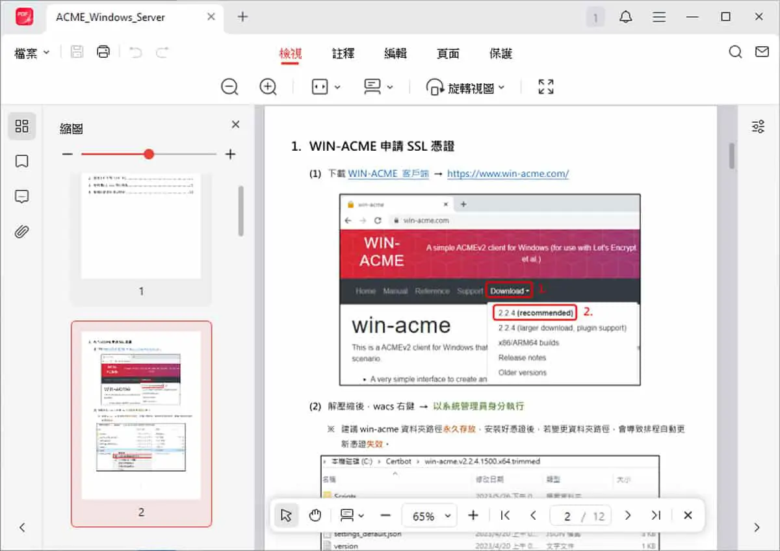Viewport: 780px width, 551px height.
Task: Collapse the left sidebar arrow
Action: [x=22, y=528]
